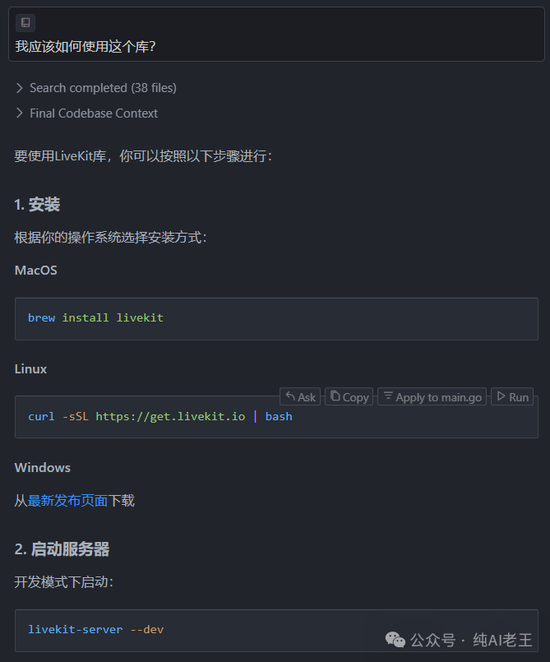Image resolution: width=550 pixels, height=662 pixels.
Task: Run the curl command
Action: [x=512, y=397]
